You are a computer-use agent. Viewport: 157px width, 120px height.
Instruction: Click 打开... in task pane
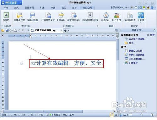131,43
